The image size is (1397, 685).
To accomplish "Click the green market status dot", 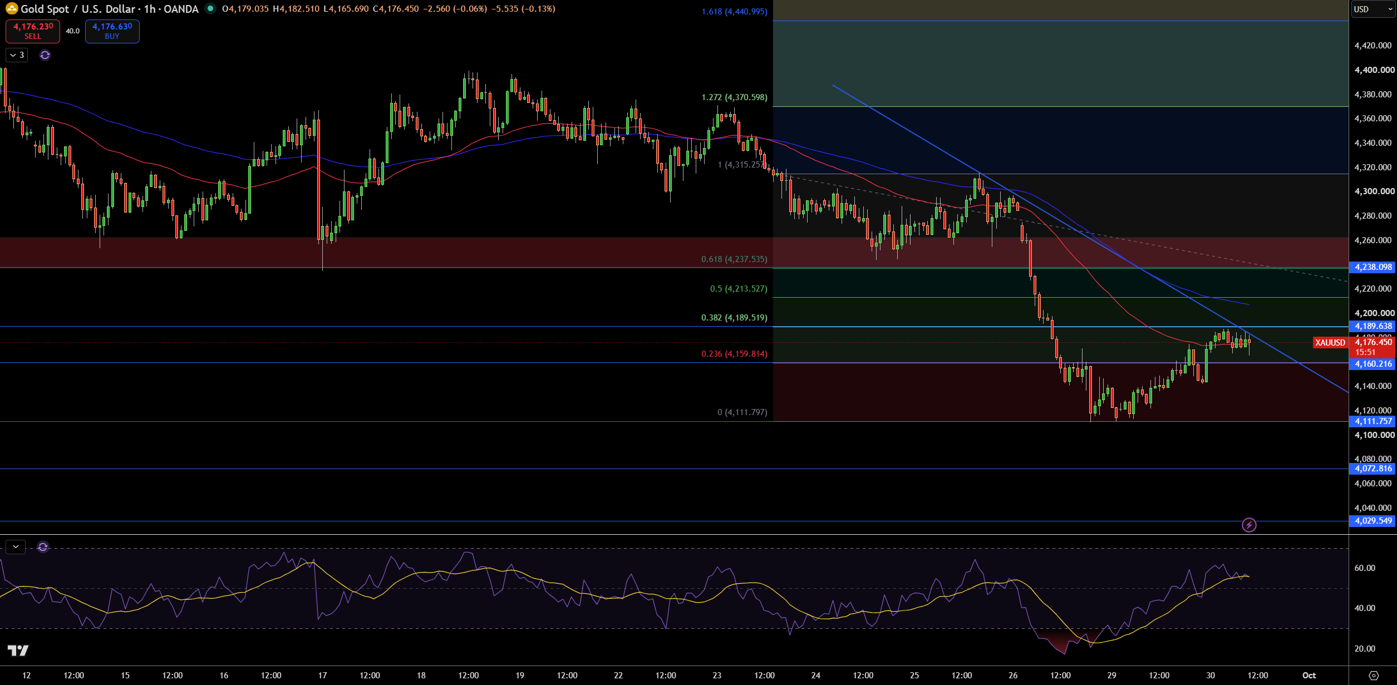I will click(x=210, y=8).
